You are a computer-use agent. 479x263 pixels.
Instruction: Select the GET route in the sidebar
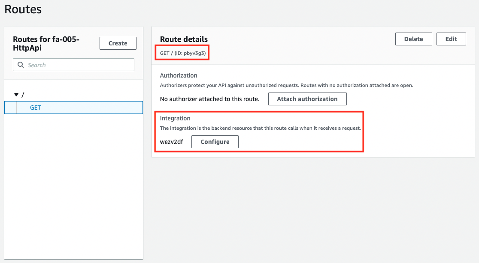click(x=35, y=108)
